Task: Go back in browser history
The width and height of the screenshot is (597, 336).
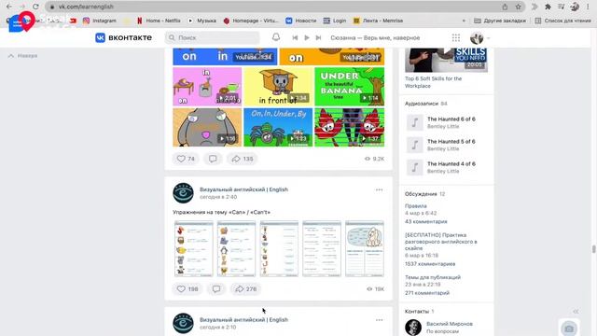Action: [9, 7]
